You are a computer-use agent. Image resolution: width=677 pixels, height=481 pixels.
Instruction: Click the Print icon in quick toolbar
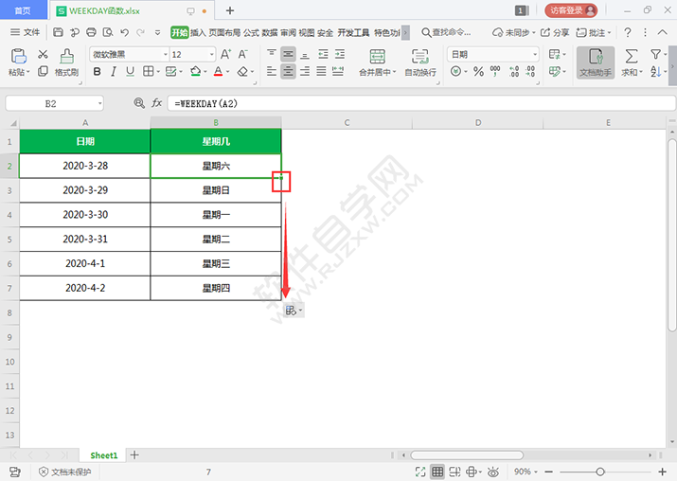(x=91, y=32)
